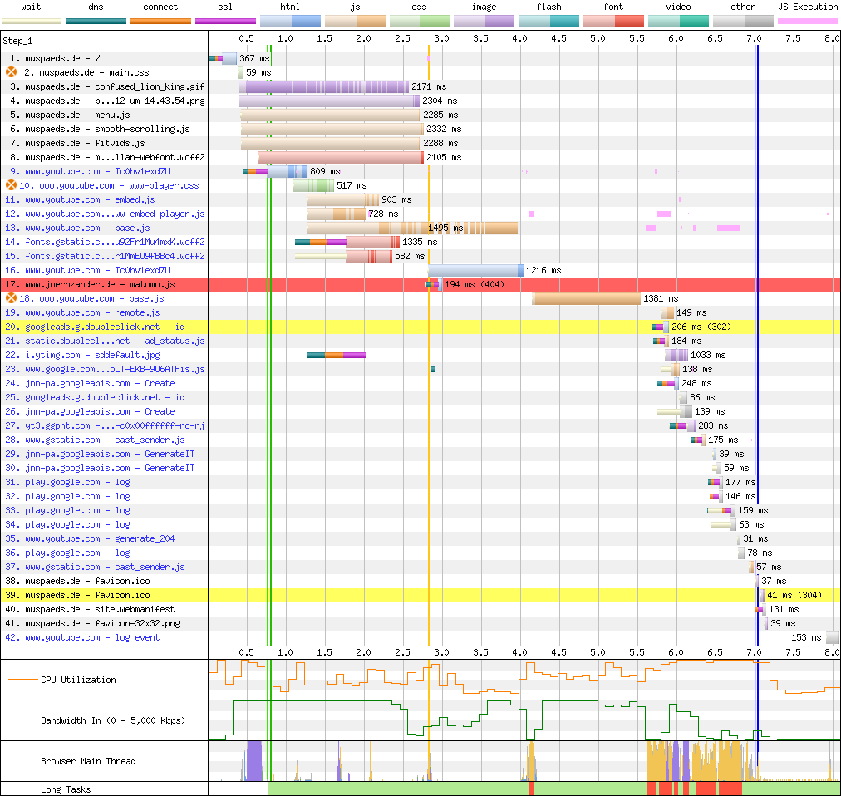
Task: Click the '1381 ms' bar label
Action: (660, 298)
